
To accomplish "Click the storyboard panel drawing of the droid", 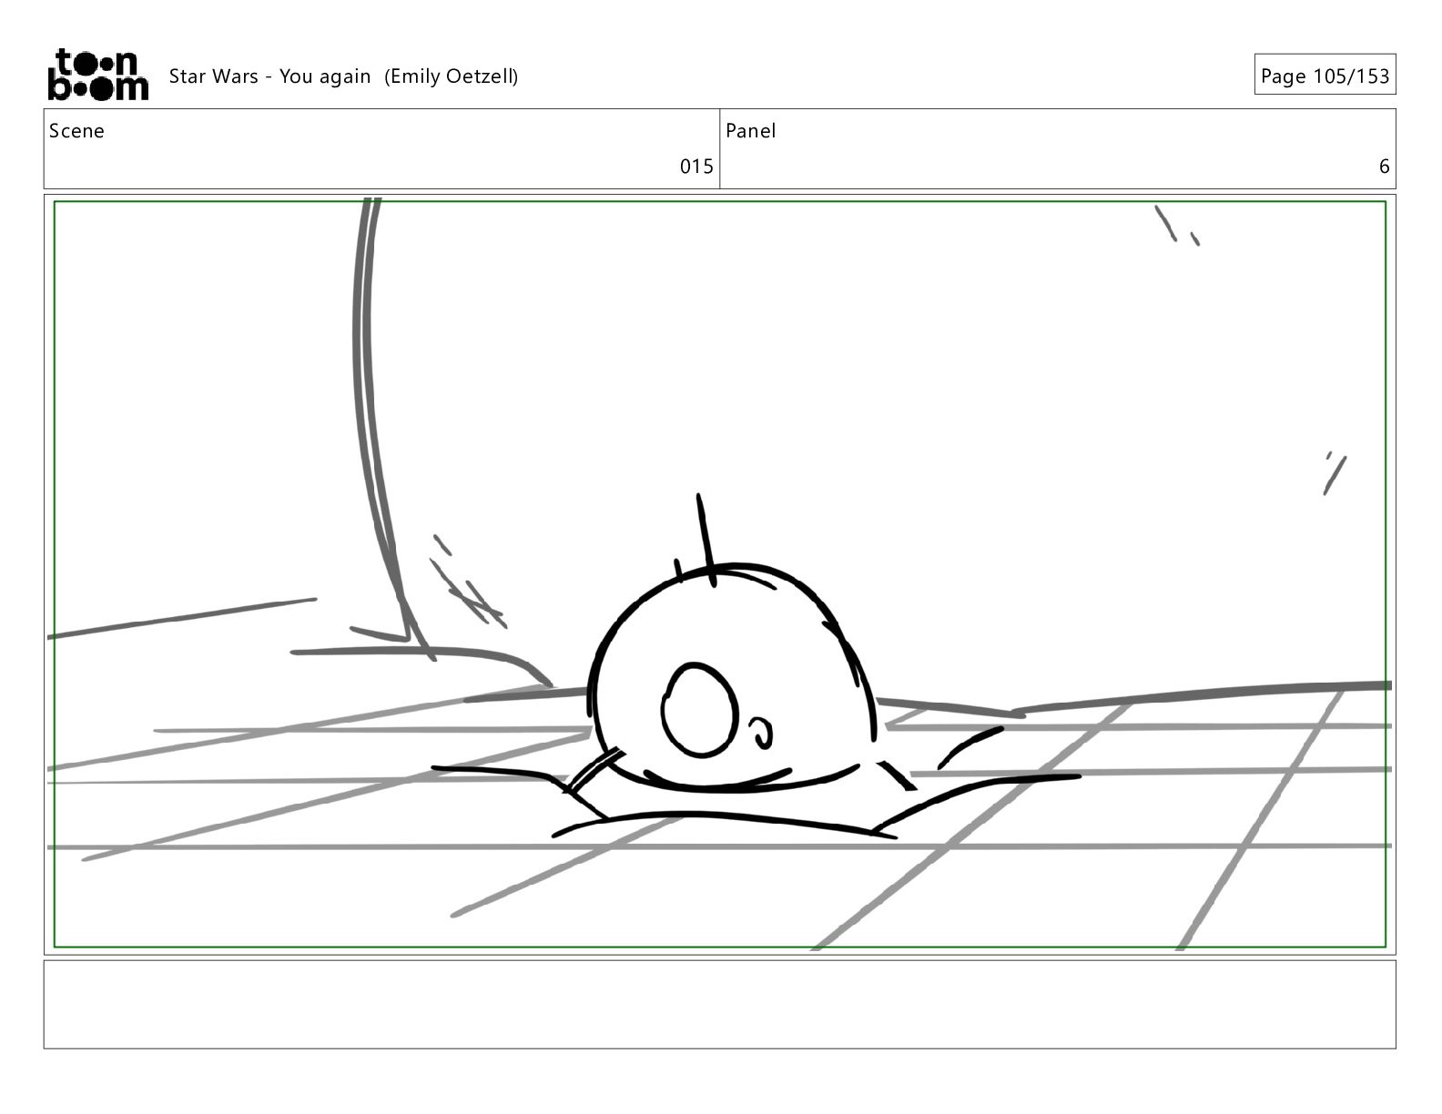I will click(719, 574).
